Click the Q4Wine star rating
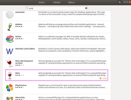Image resolution: width=131 pixels, height=100 pixels. click(x=19, y=27)
